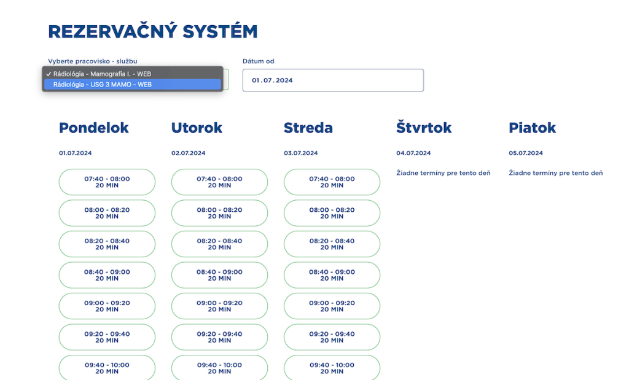
Task: Pick Streda 09:00 - 09:20 slot
Action: point(332,306)
